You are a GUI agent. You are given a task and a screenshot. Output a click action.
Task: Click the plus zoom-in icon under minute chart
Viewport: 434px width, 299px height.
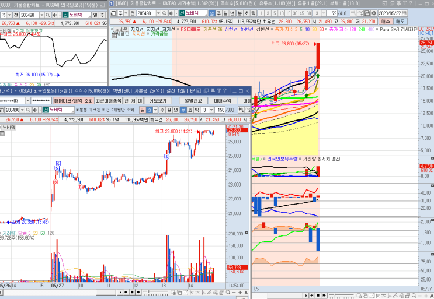[240, 293]
